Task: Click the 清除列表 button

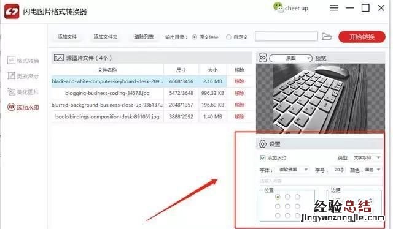Action: [144, 37]
